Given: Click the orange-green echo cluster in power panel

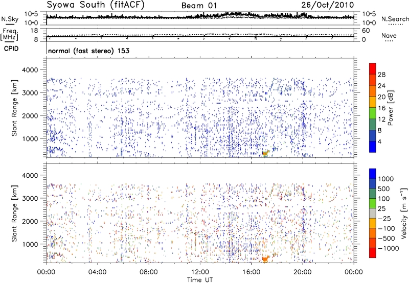Looking at the screenshot, I should coord(265,153).
